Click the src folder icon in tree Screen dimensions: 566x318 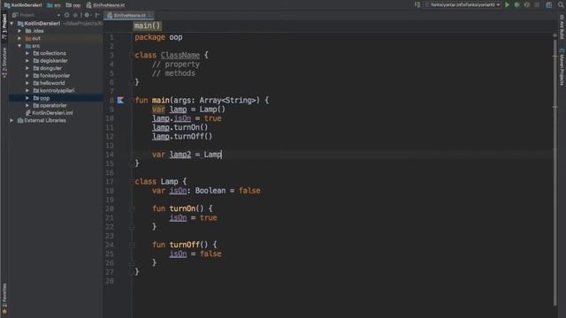27,46
